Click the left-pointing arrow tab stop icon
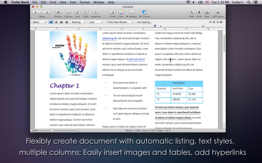Image resolution: width=262 pixels, height=163 pixels. [x=217, y=22]
